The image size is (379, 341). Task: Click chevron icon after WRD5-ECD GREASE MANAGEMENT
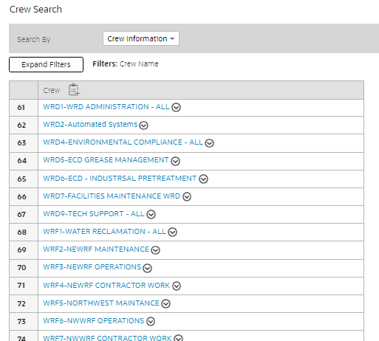click(x=175, y=161)
